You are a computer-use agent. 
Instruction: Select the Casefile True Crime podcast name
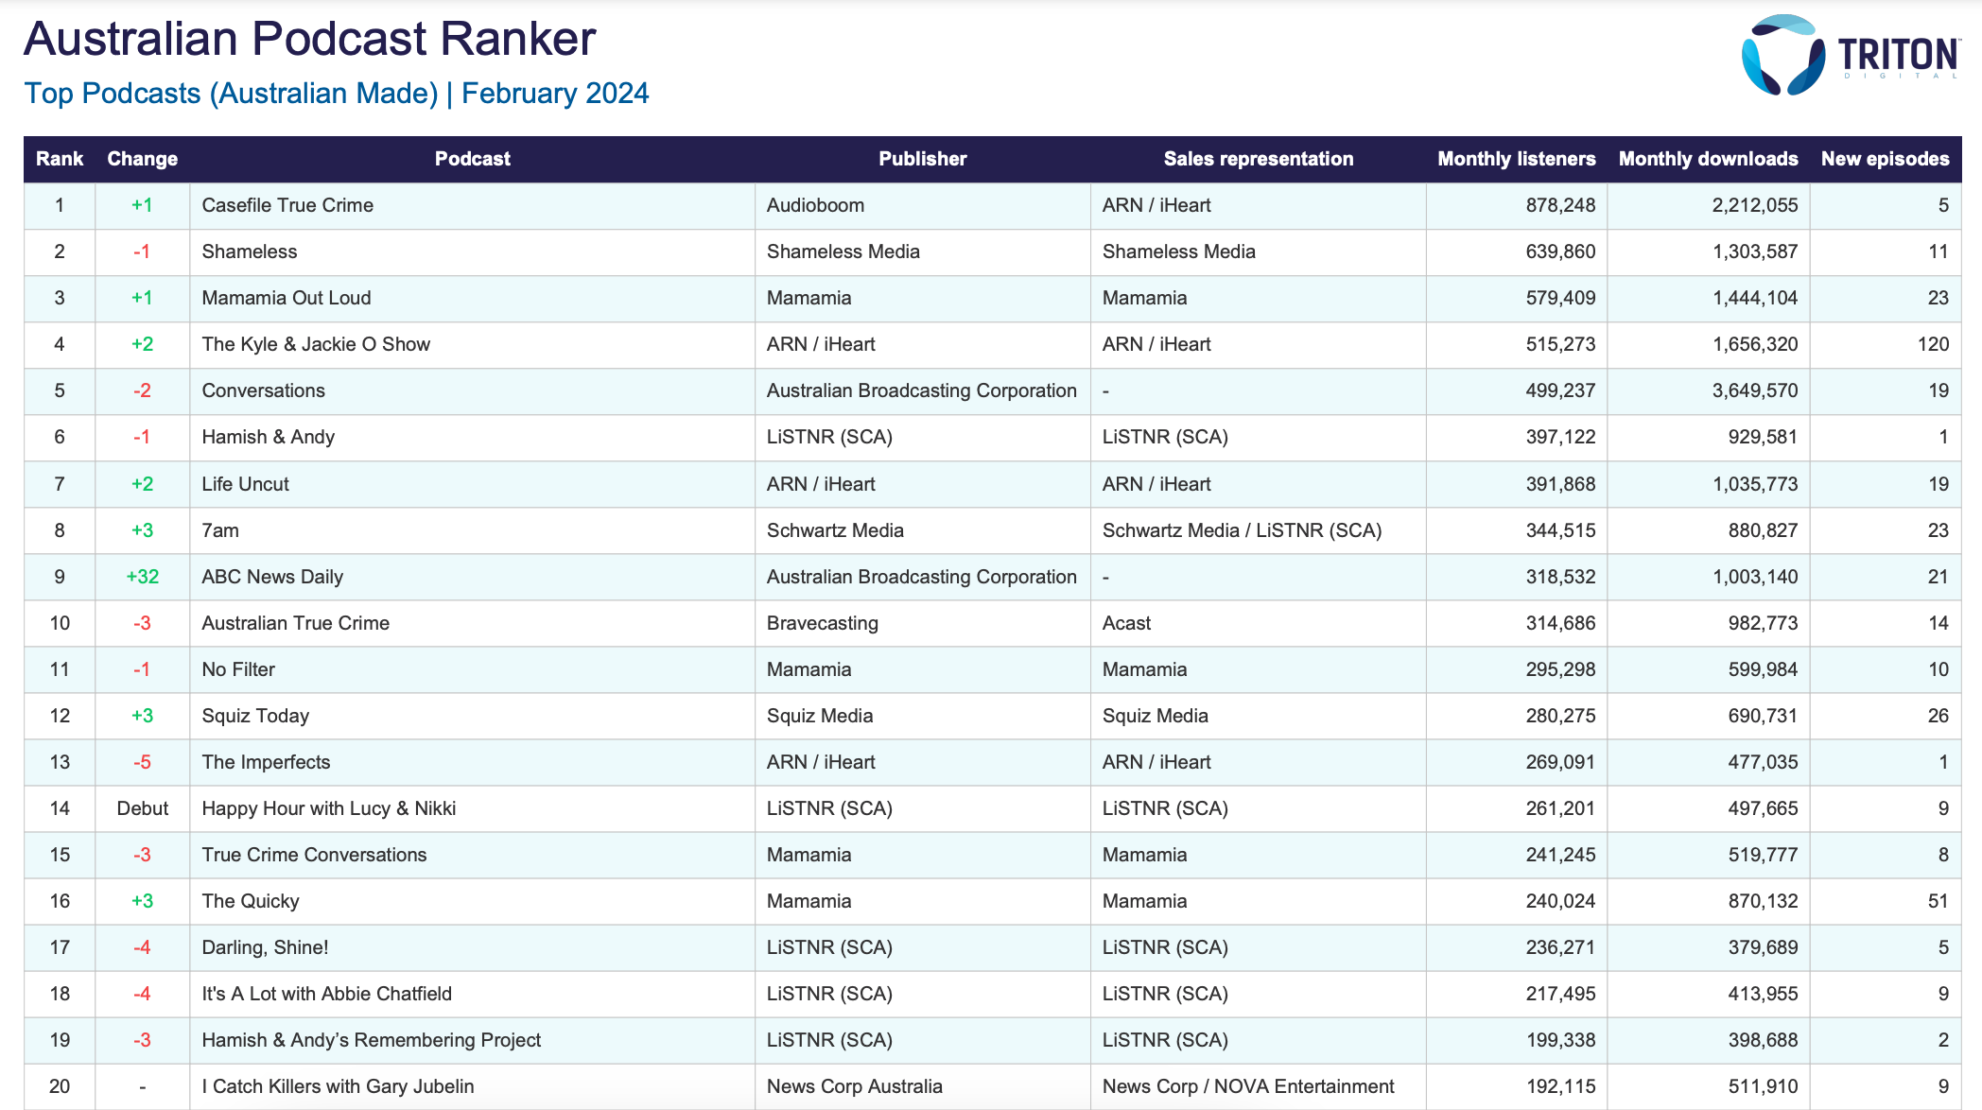287,205
